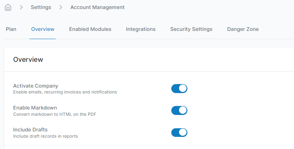Click the 'Convert markdown to HTML' description
This screenshot has height=149, width=294.
coord(54,114)
